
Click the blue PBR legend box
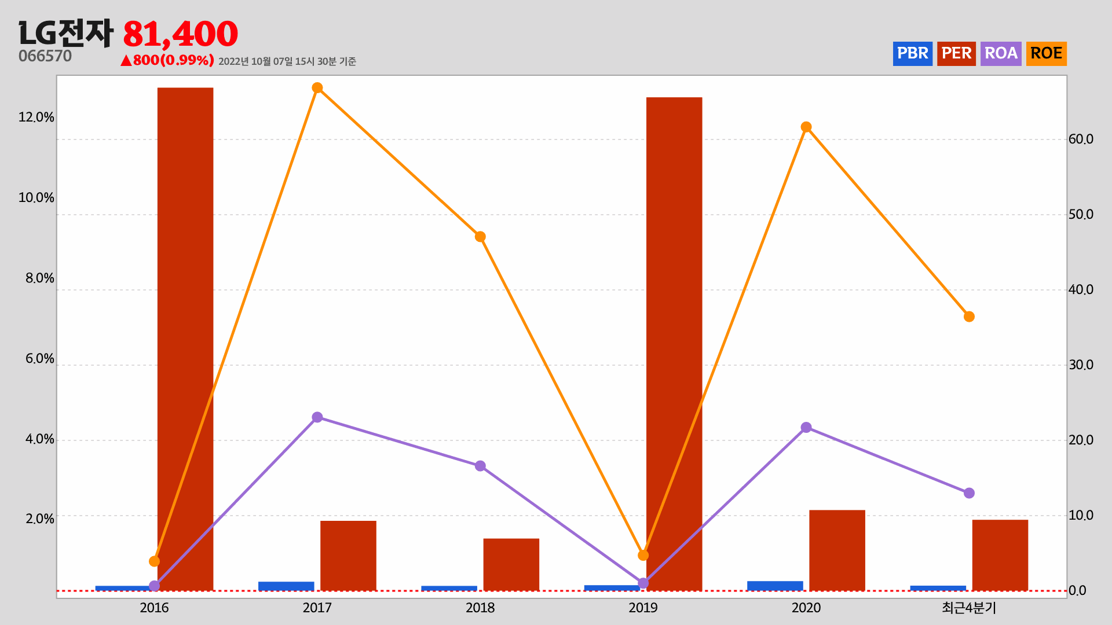click(x=913, y=54)
